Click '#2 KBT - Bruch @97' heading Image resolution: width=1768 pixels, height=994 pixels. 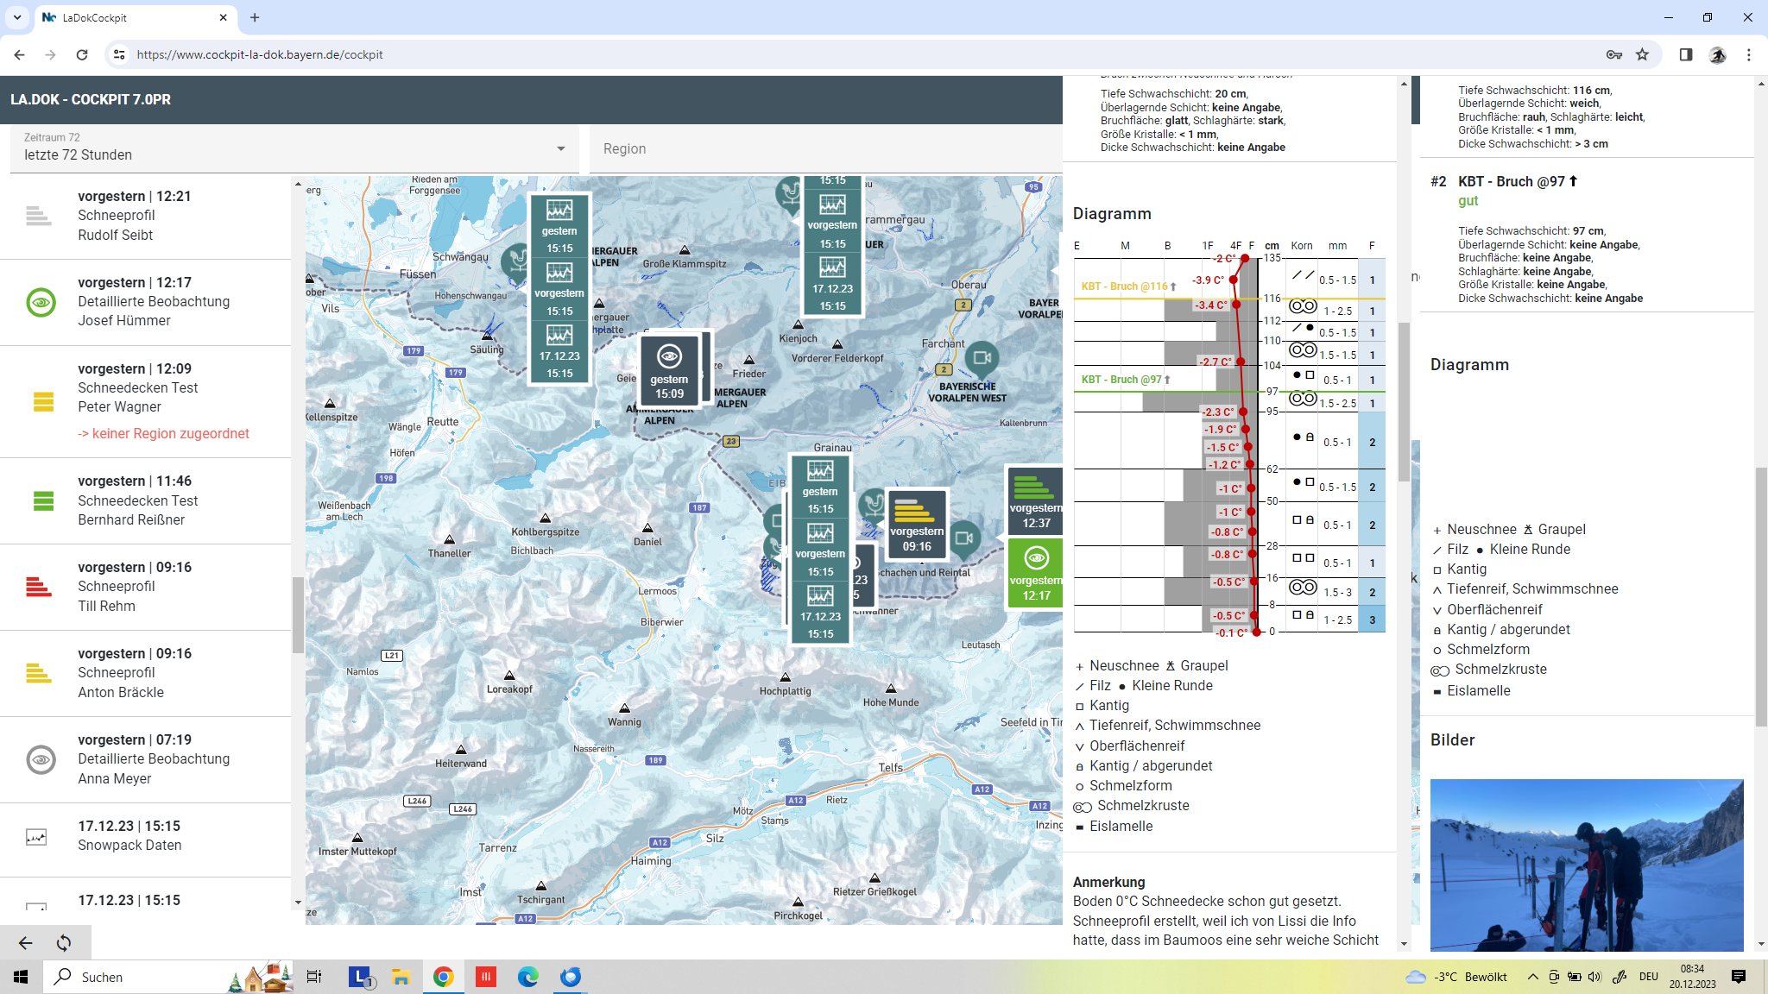point(1504,181)
